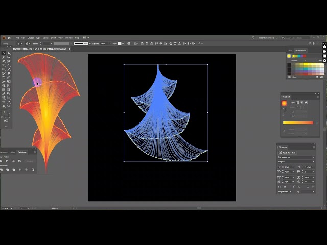
Task: Select the Free Transform tool
Action: 9,82
